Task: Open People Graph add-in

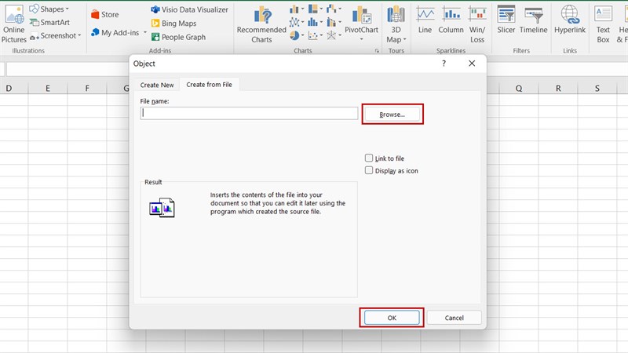Action: (x=178, y=37)
